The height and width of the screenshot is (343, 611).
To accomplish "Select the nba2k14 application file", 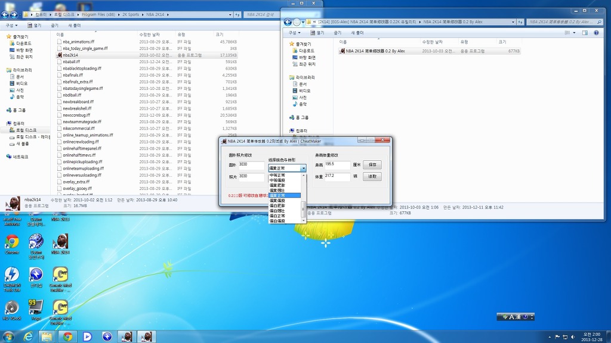I will pos(70,55).
